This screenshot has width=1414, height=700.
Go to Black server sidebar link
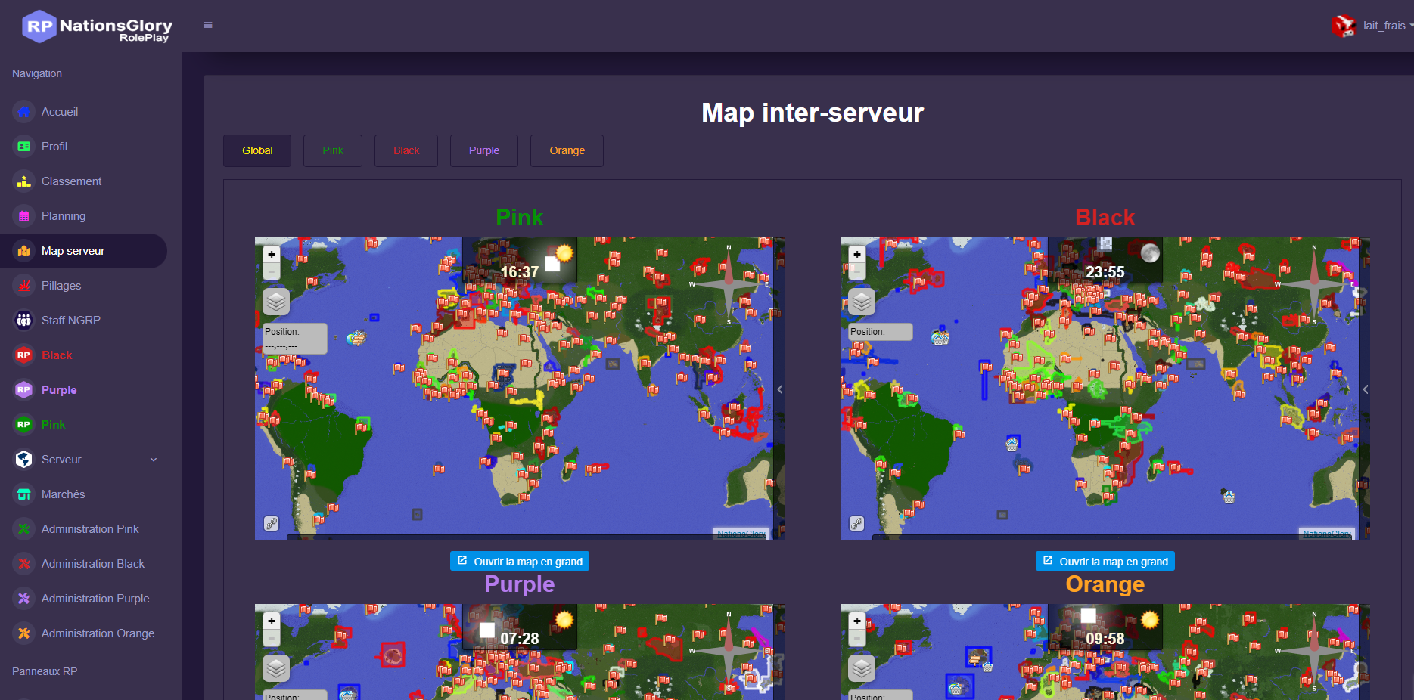click(x=57, y=355)
